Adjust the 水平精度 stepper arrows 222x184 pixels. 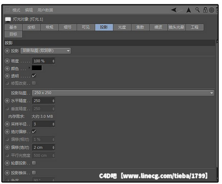53,101
